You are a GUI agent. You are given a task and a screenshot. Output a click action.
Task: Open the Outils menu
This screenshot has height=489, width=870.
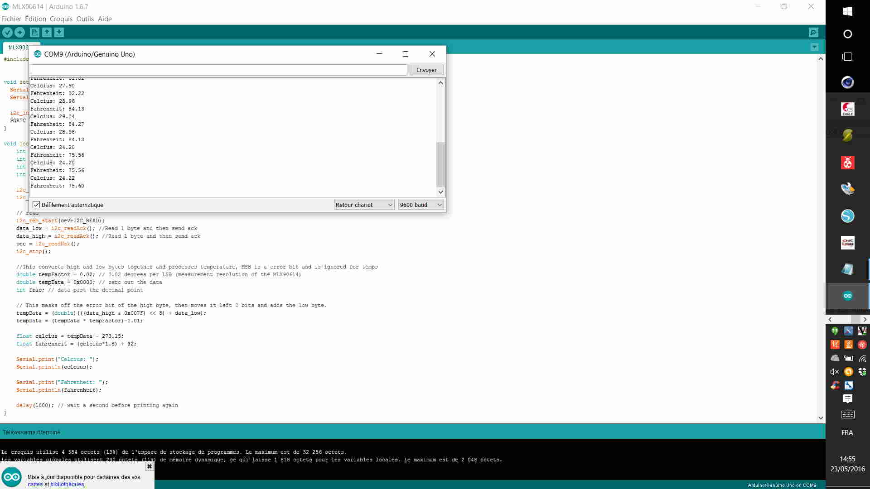(85, 19)
